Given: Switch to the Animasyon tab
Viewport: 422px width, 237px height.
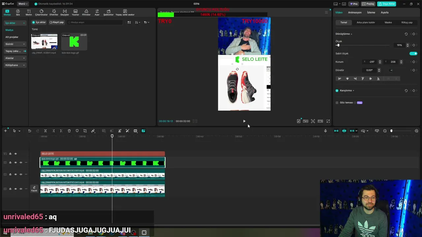Looking at the screenshot, I should (355, 13).
